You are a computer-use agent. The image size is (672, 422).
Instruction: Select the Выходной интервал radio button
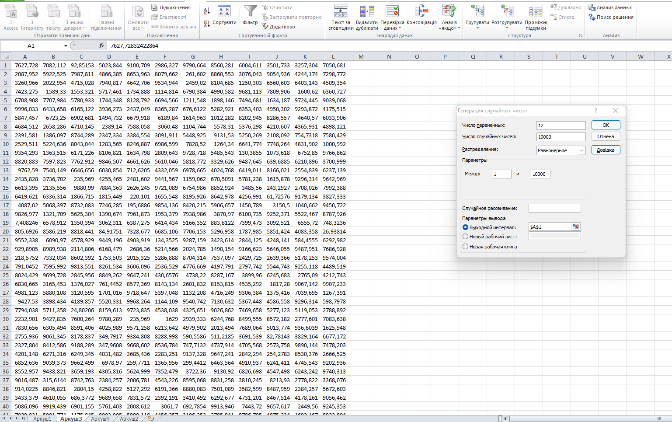click(x=465, y=227)
